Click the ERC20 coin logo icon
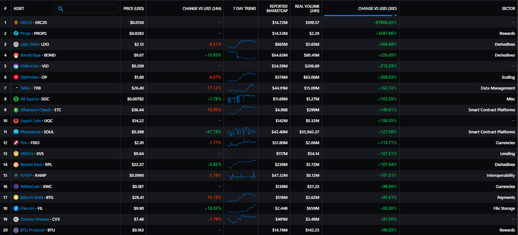The width and height of the screenshot is (518, 235). (16, 23)
